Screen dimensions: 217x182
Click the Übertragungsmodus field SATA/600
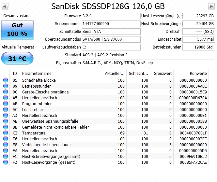tap(111, 39)
